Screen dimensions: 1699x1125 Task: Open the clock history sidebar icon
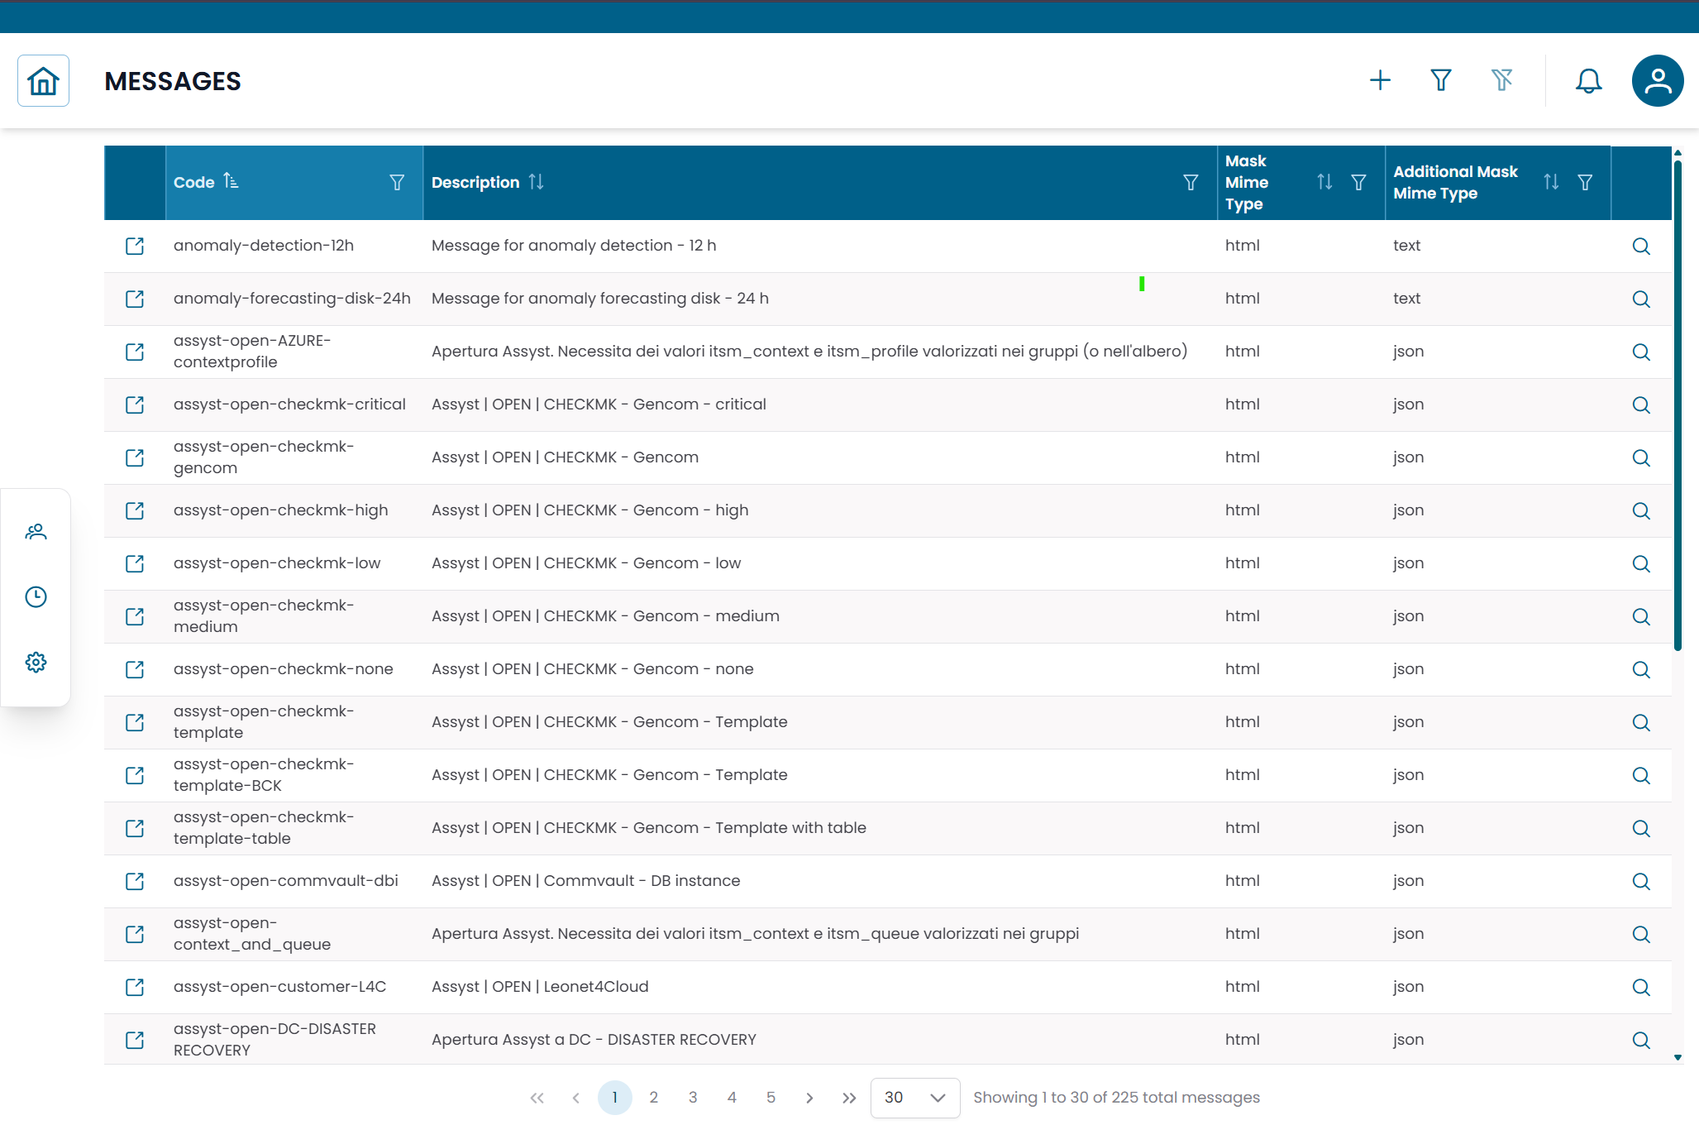click(36, 596)
